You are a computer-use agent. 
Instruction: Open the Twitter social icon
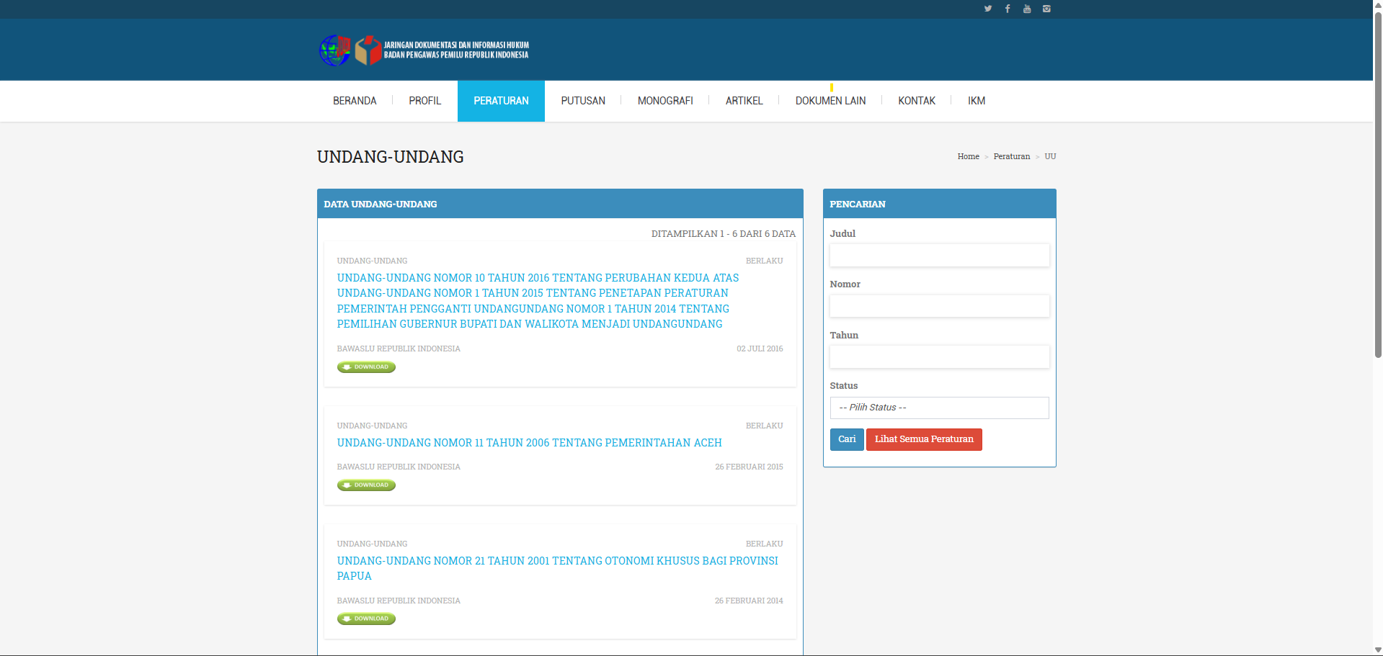coord(987,9)
